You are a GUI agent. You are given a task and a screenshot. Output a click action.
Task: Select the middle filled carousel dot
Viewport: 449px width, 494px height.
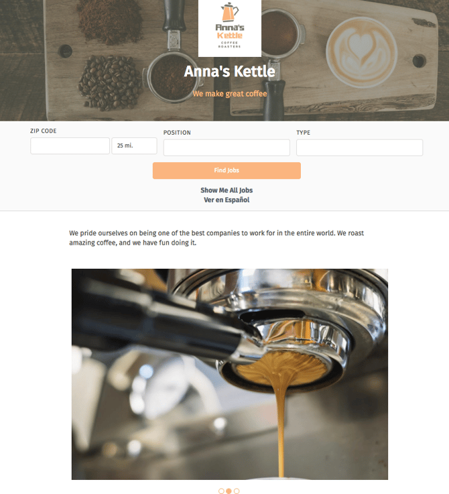229,491
